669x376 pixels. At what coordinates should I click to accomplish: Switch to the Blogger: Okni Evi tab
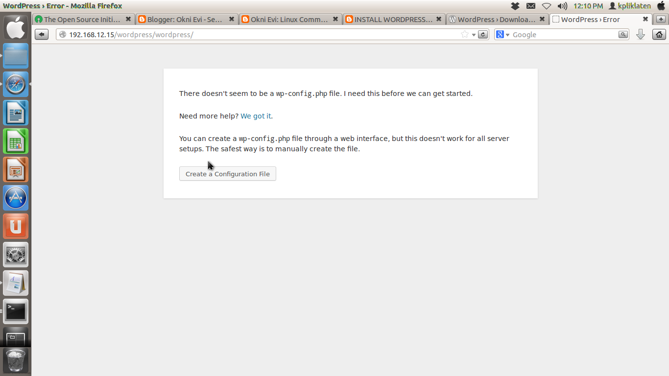(x=187, y=20)
